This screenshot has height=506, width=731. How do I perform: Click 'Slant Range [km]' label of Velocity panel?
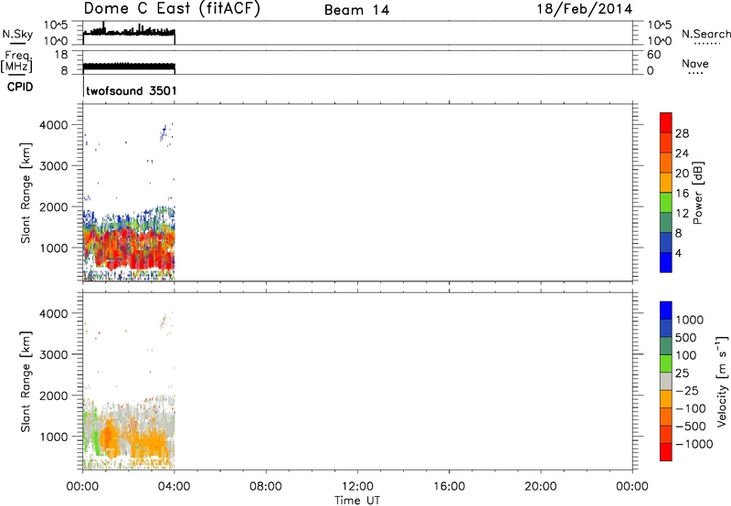click(26, 381)
